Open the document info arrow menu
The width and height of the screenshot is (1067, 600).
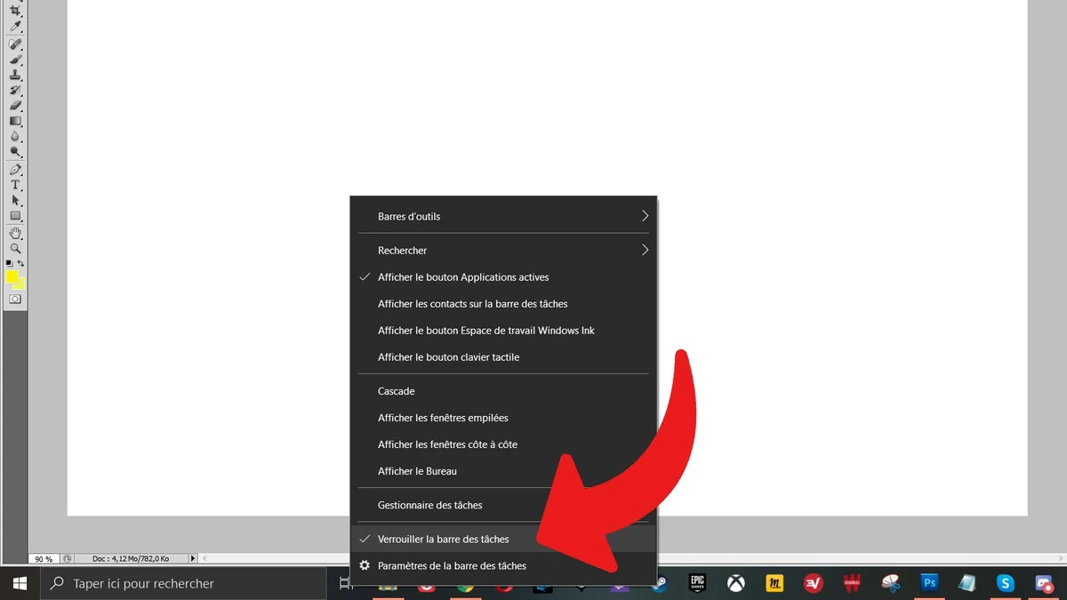tap(193, 558)
